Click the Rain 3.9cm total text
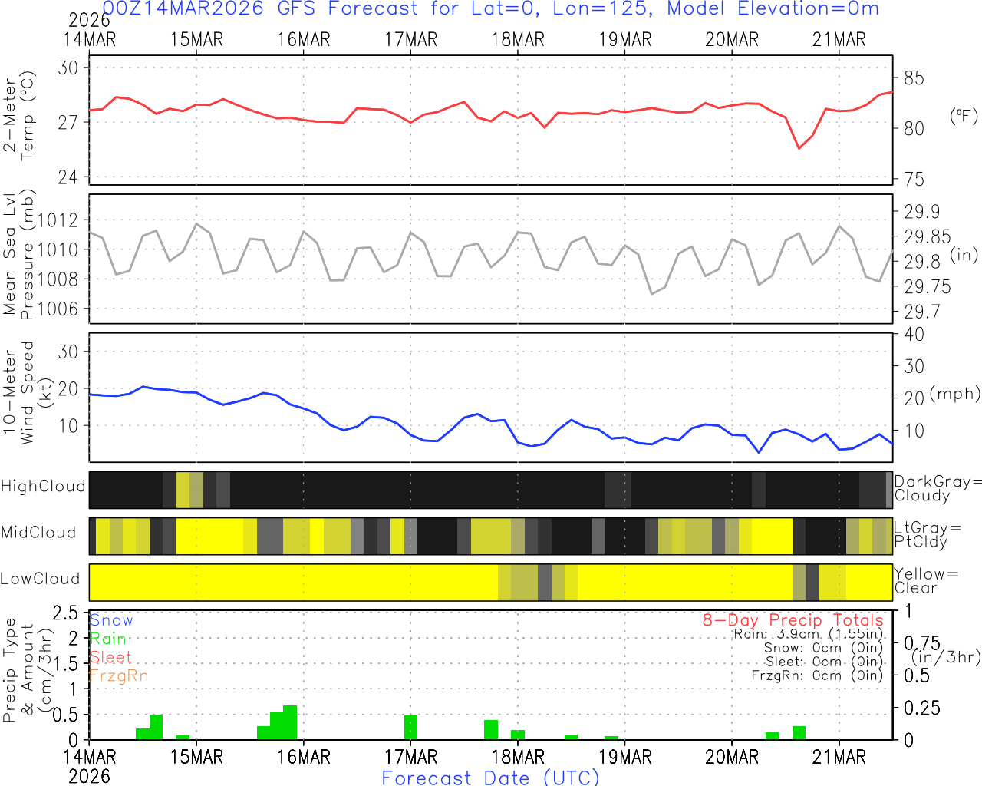The width and height of the screenshot is (982, 786). coord(808,634)
